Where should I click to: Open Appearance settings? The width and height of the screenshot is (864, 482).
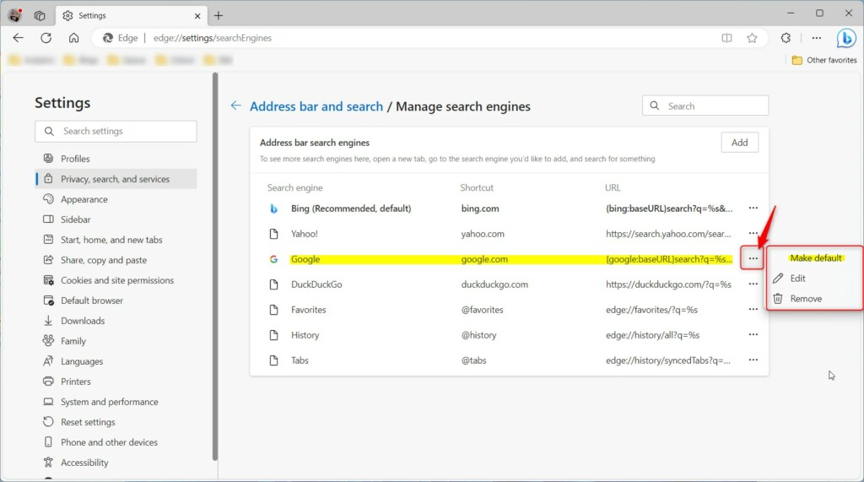point(116,200)
